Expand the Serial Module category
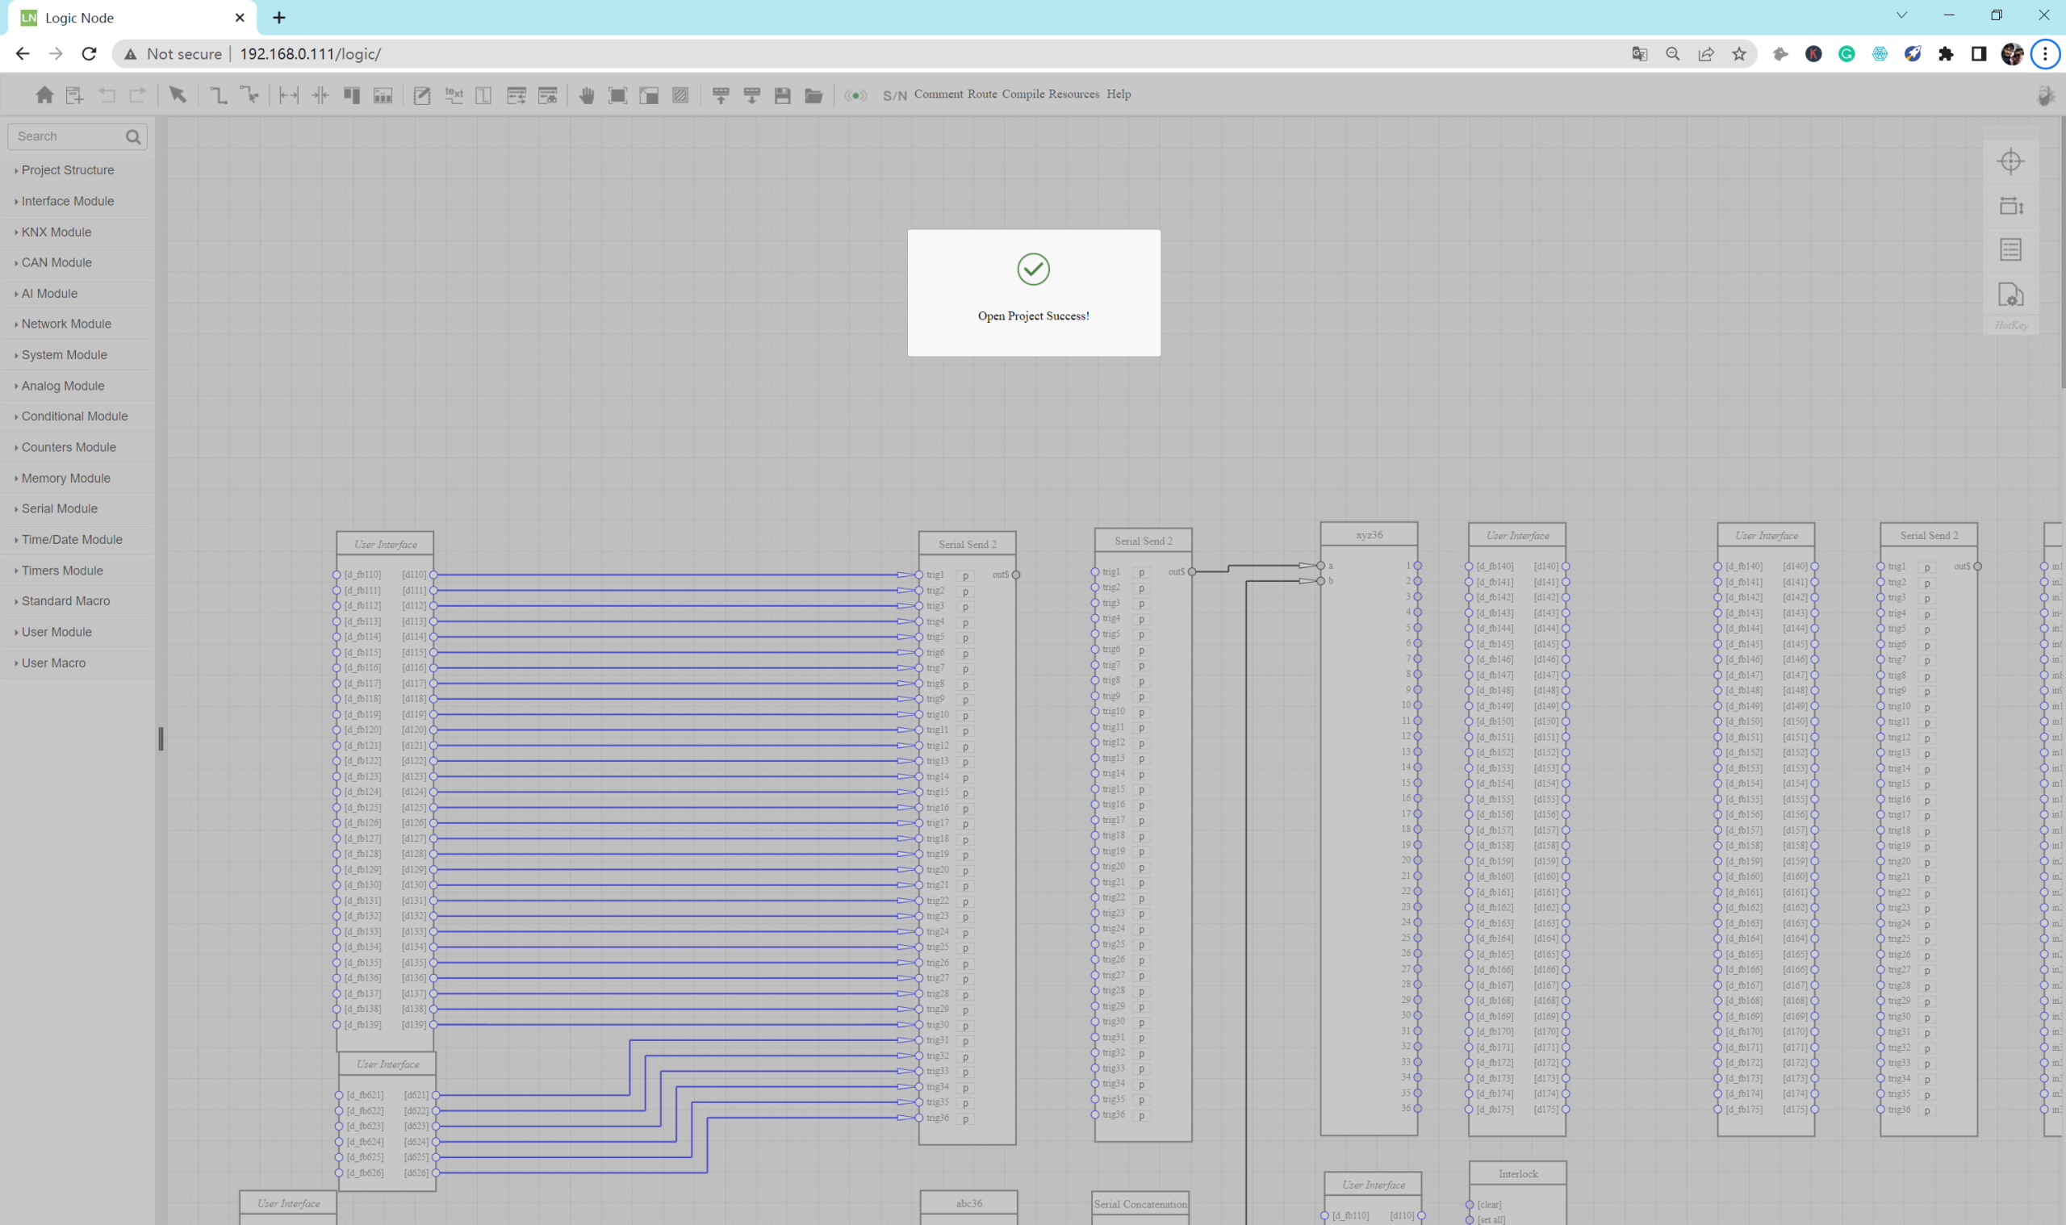The height and width of the screenshot is (1225, 2066). (x=60, y=508)
